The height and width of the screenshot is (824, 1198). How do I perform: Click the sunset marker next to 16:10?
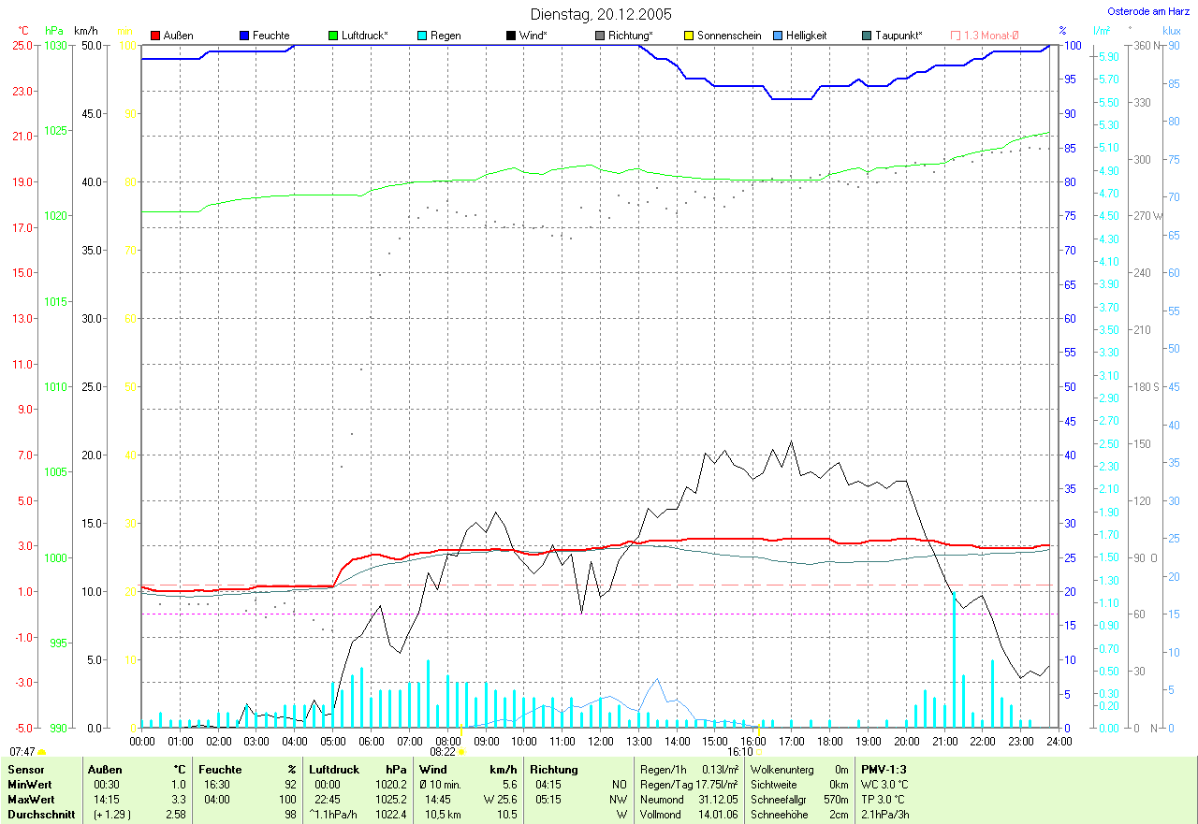pyautogui.click(x=759, y=752)
